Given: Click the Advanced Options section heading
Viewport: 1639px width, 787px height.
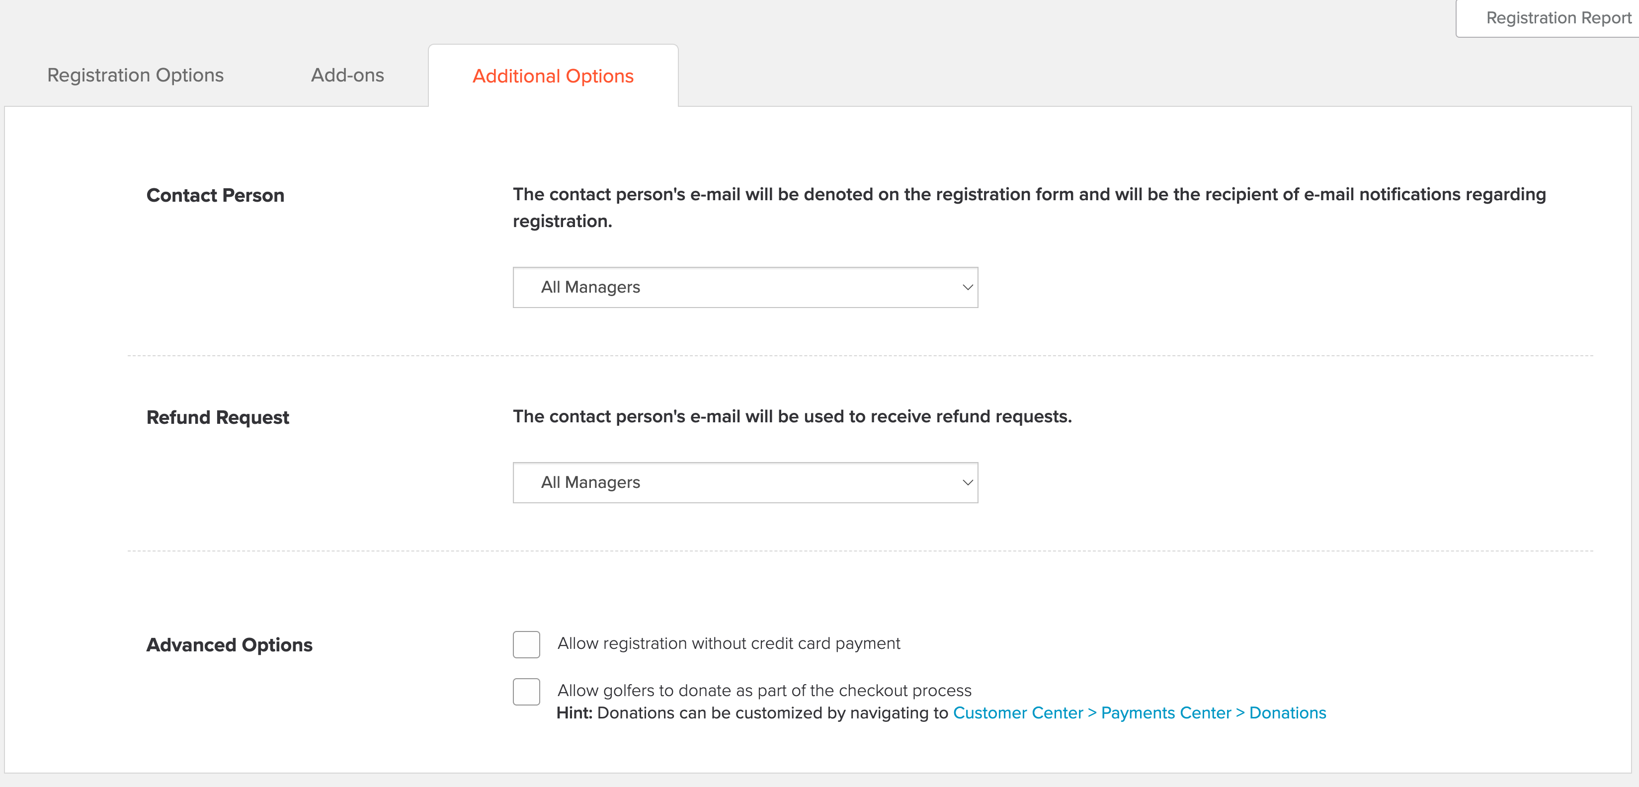Looking at the screenshot, I should tap(229, 644).
